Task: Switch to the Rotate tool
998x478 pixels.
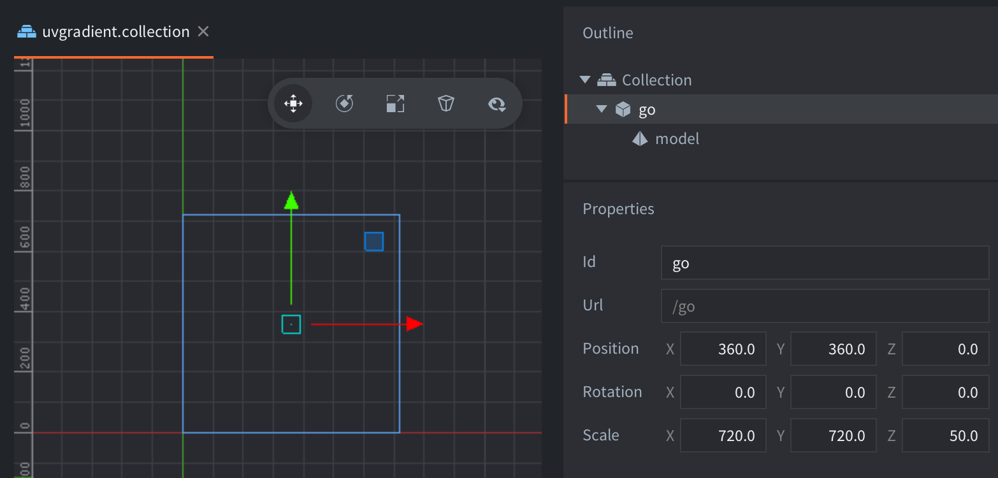Action: 344,103
